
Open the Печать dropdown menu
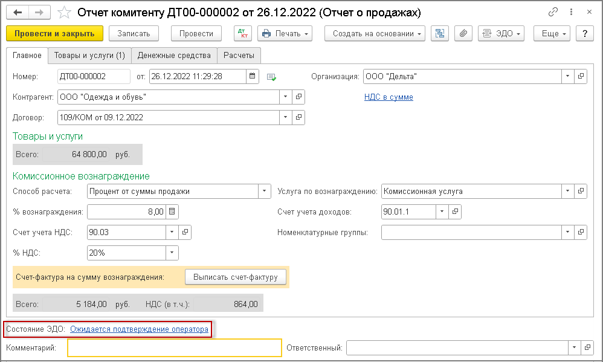click(285, 33)
